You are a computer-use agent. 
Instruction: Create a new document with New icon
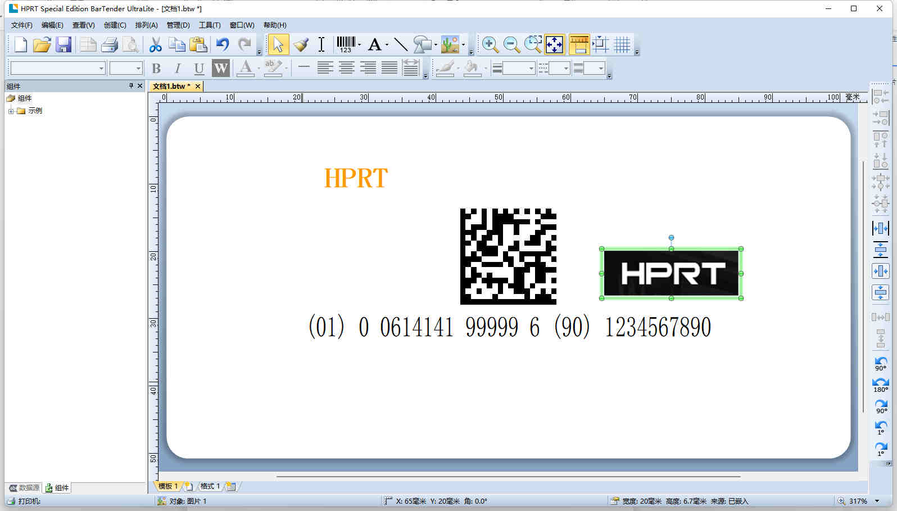click(x=21, y=44)
